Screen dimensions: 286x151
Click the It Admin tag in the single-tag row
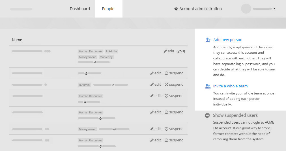pos(84,85)
